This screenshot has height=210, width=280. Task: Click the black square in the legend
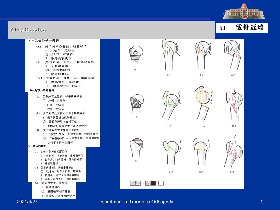153,183
